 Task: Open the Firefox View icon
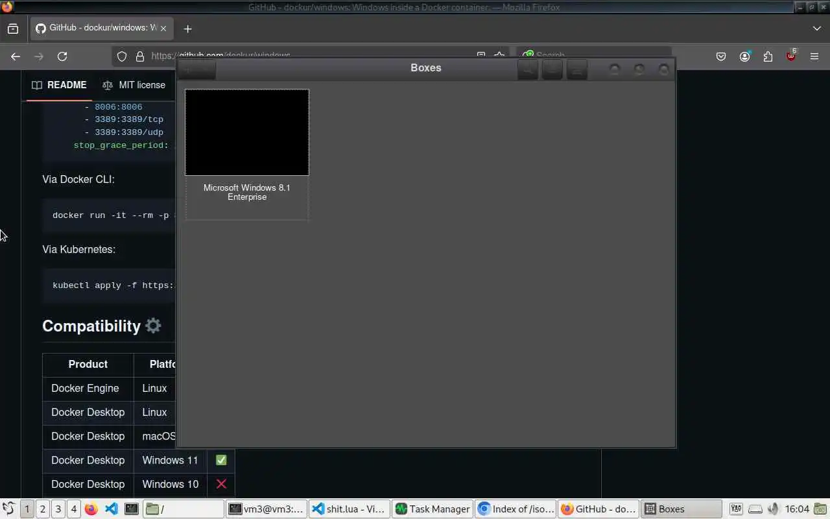point(13,29)
